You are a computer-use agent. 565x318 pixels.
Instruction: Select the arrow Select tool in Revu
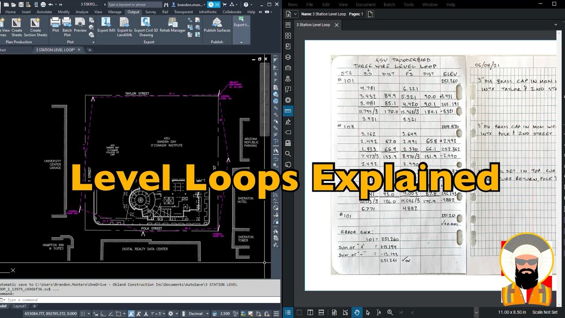click(x=368, y=312)
